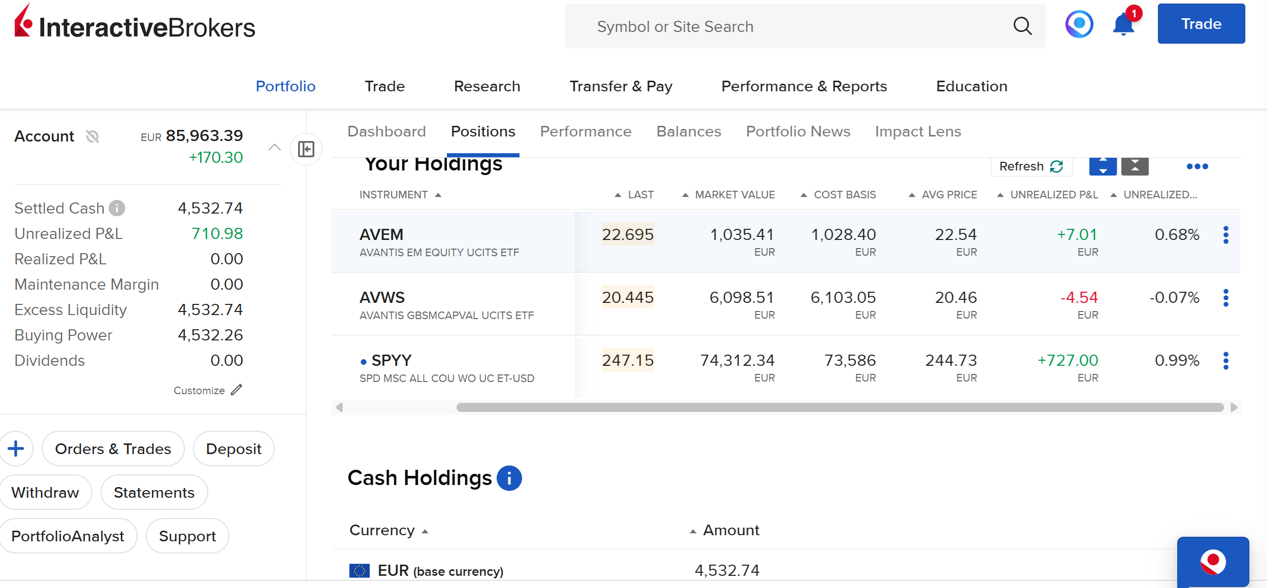Open the notifications bell
Image resolution: width=1267 pixels, height=588 pixels.
(1123, 25)
